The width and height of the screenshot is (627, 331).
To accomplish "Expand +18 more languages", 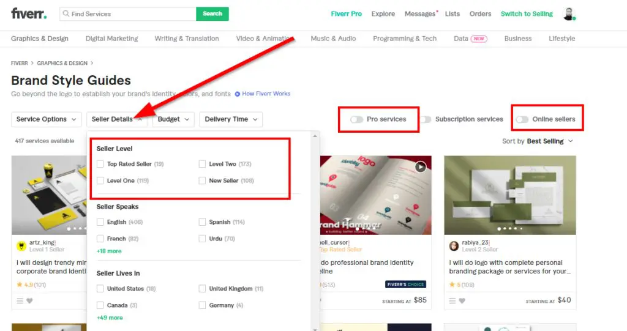I will (109, 251).
